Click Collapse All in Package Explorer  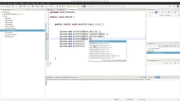[28, 10]
